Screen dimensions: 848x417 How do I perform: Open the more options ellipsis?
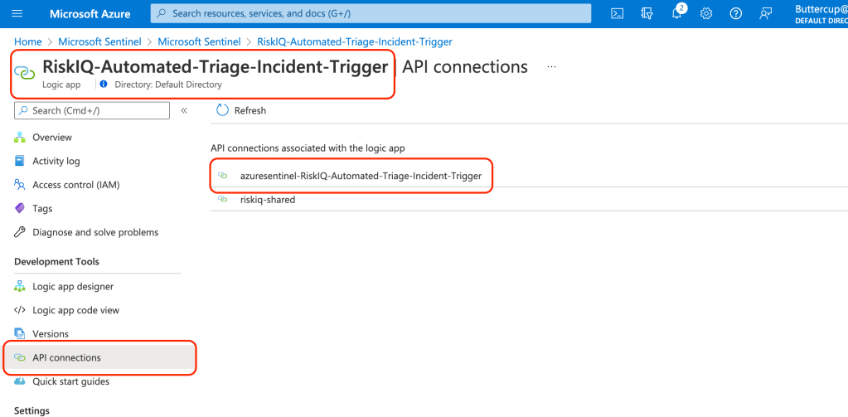coord(552,67)
